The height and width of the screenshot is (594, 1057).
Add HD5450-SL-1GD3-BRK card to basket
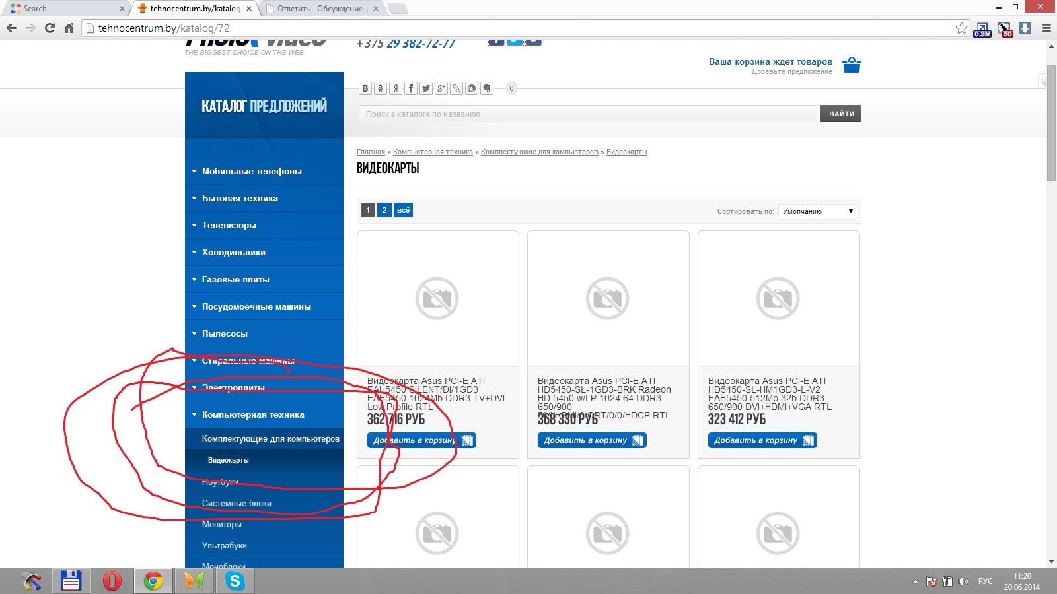pos(592,440)
